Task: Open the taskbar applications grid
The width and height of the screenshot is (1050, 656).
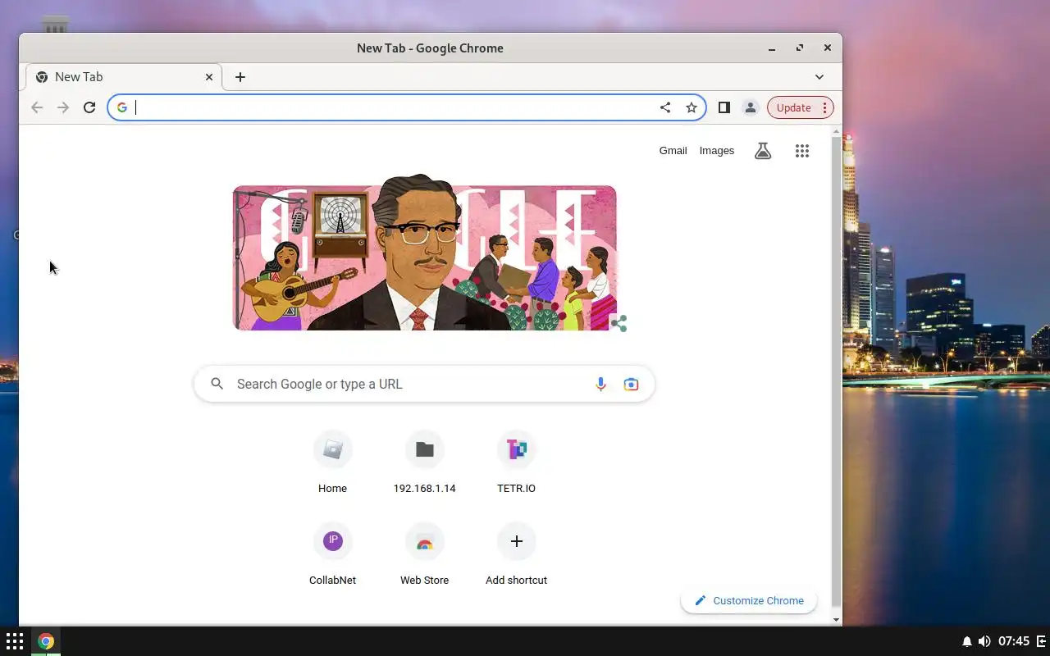Action: (x=15, y=641)
